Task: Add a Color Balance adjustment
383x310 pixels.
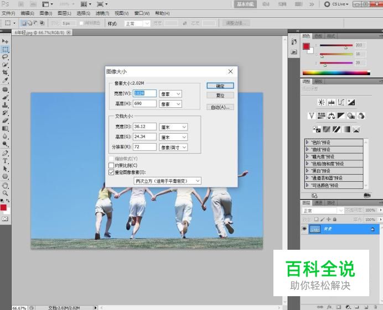Action: (x=331, y=115)
